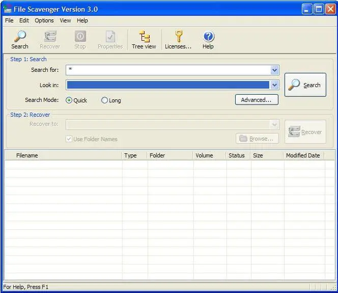Click the Search magnifier toolbar icon
This screenshot has width=338, height=293.
tap(20, 36)
